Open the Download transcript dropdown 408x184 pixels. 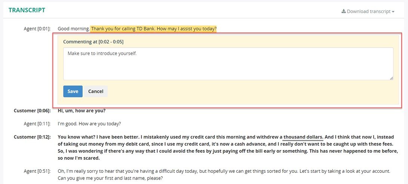point(368,12)
